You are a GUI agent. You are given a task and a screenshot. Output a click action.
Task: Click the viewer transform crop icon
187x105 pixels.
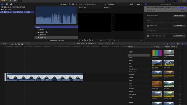[x=80, y=41]
